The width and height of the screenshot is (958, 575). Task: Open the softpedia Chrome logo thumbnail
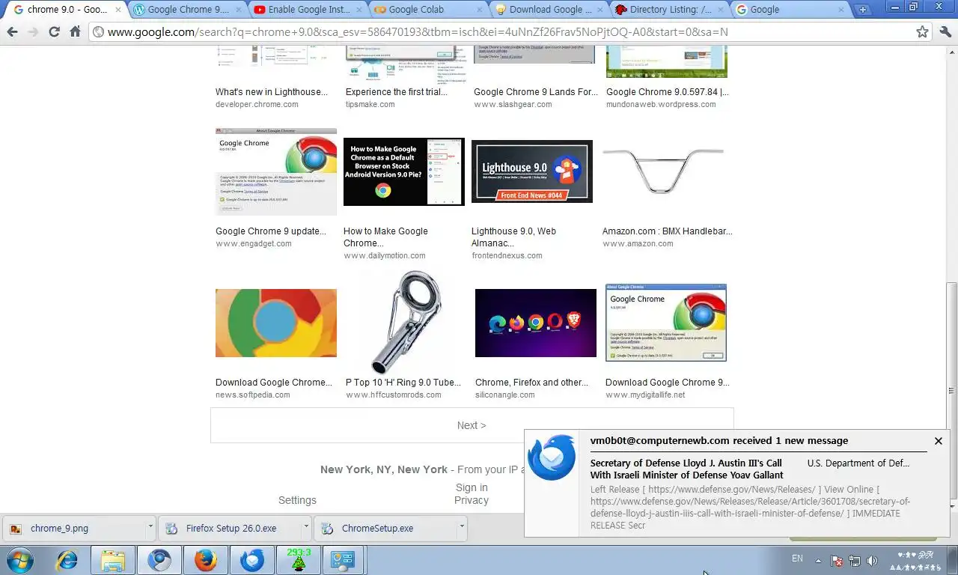click(276, 323)
